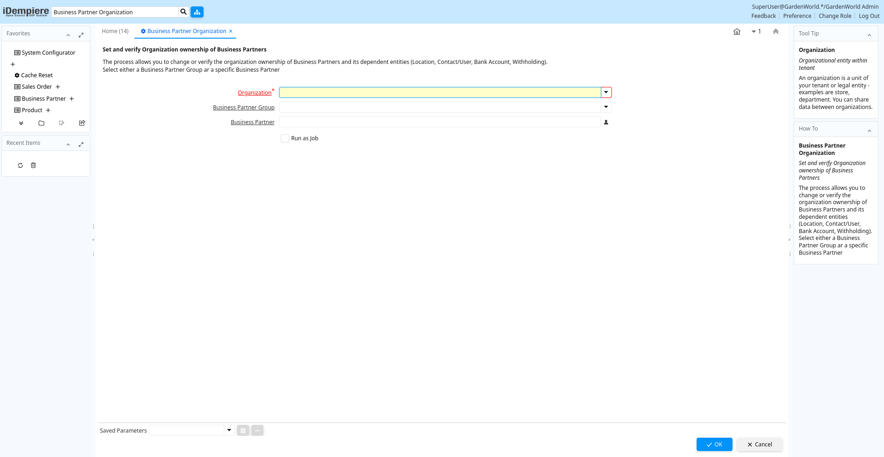The width and height of the screenshot is (884, 457).
Task: Clear Recent Items with trash icon
Action: point(33,166)
